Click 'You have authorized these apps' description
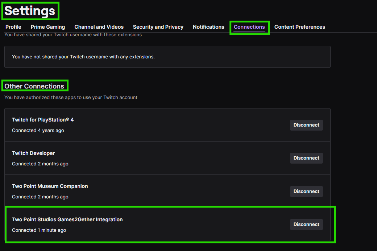377x251 pixels. coord(71,98)
